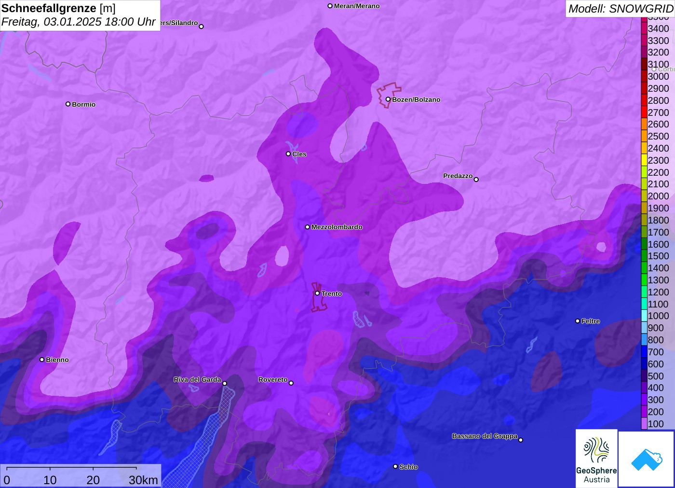Click the GeoSphere Austria logo
The height and width of the screenshot is (488, 675).
tap(596, 458)
